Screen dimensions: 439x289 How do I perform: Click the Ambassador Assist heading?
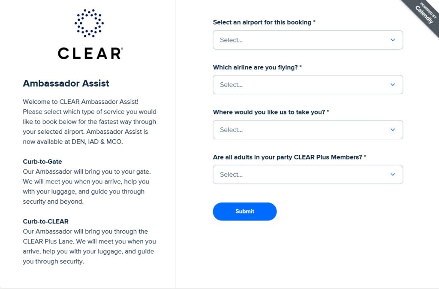coord(66,83)
